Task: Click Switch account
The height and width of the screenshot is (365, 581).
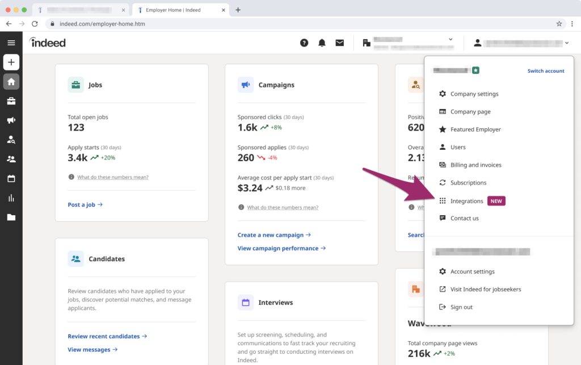Action: pyautogui.click(x=545, y=70)
